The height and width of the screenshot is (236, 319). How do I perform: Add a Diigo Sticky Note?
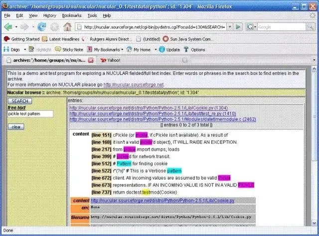tap(69, 49)
